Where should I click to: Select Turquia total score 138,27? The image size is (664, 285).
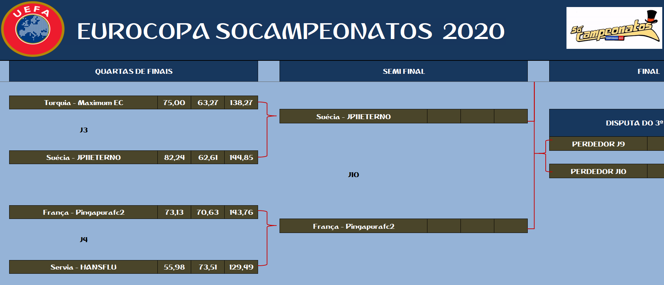[x=241, y=103]
